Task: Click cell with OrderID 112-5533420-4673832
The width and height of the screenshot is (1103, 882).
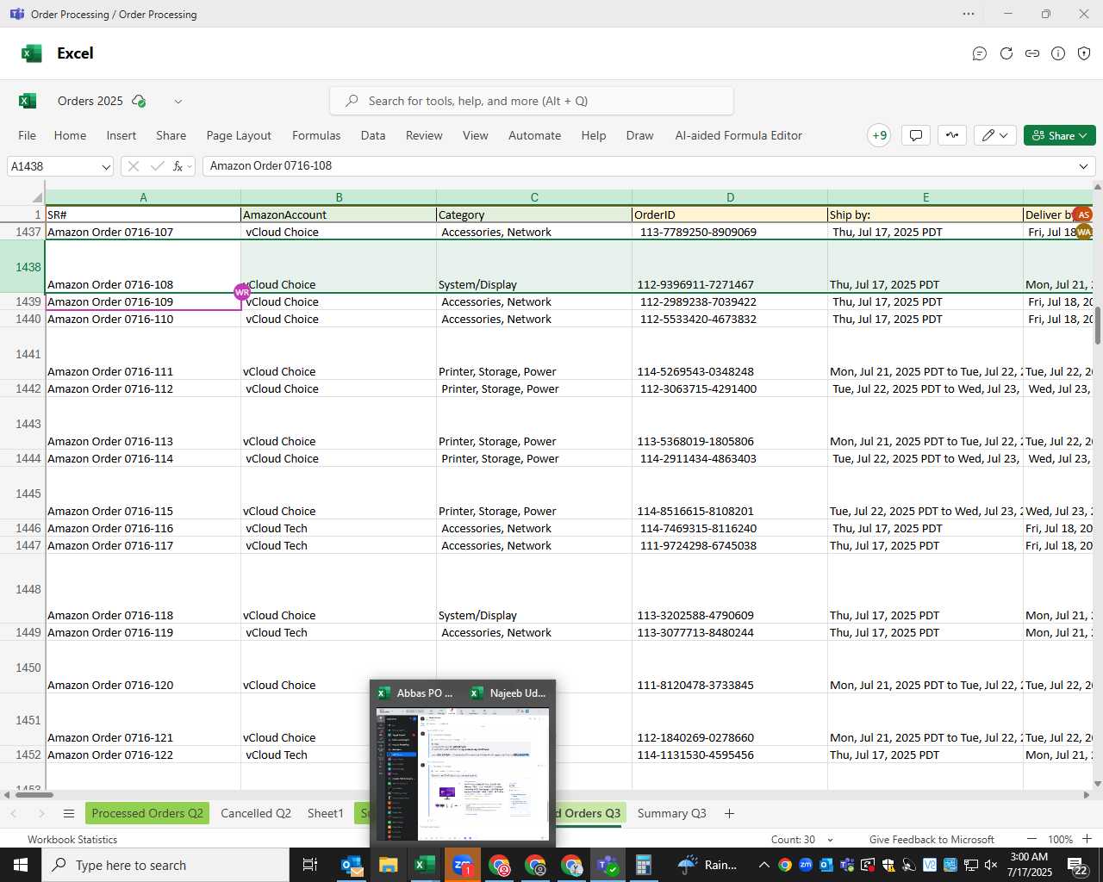Action: tap(730, 319)
